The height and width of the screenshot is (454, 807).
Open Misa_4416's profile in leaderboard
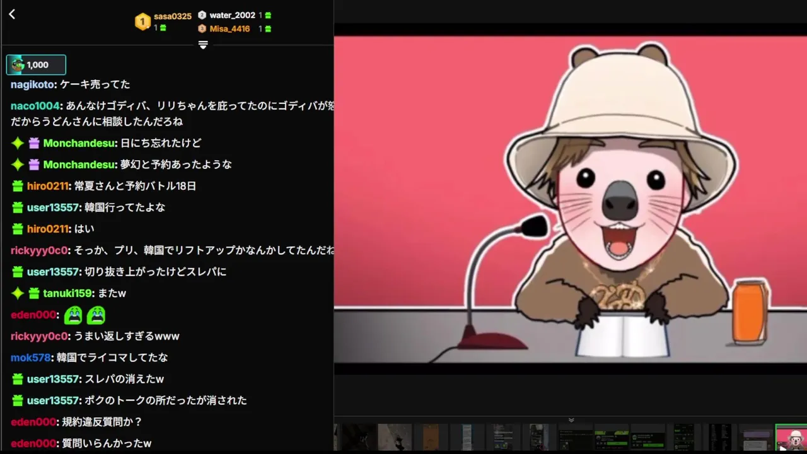point(229,29)
